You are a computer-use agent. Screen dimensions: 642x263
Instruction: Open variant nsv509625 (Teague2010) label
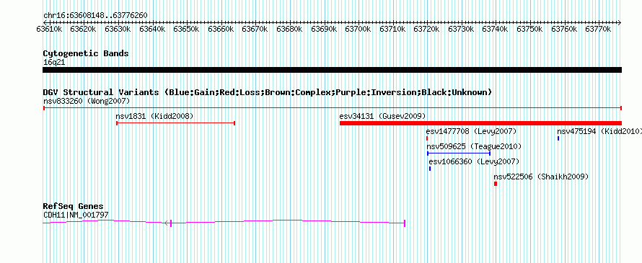click(474, 146)
